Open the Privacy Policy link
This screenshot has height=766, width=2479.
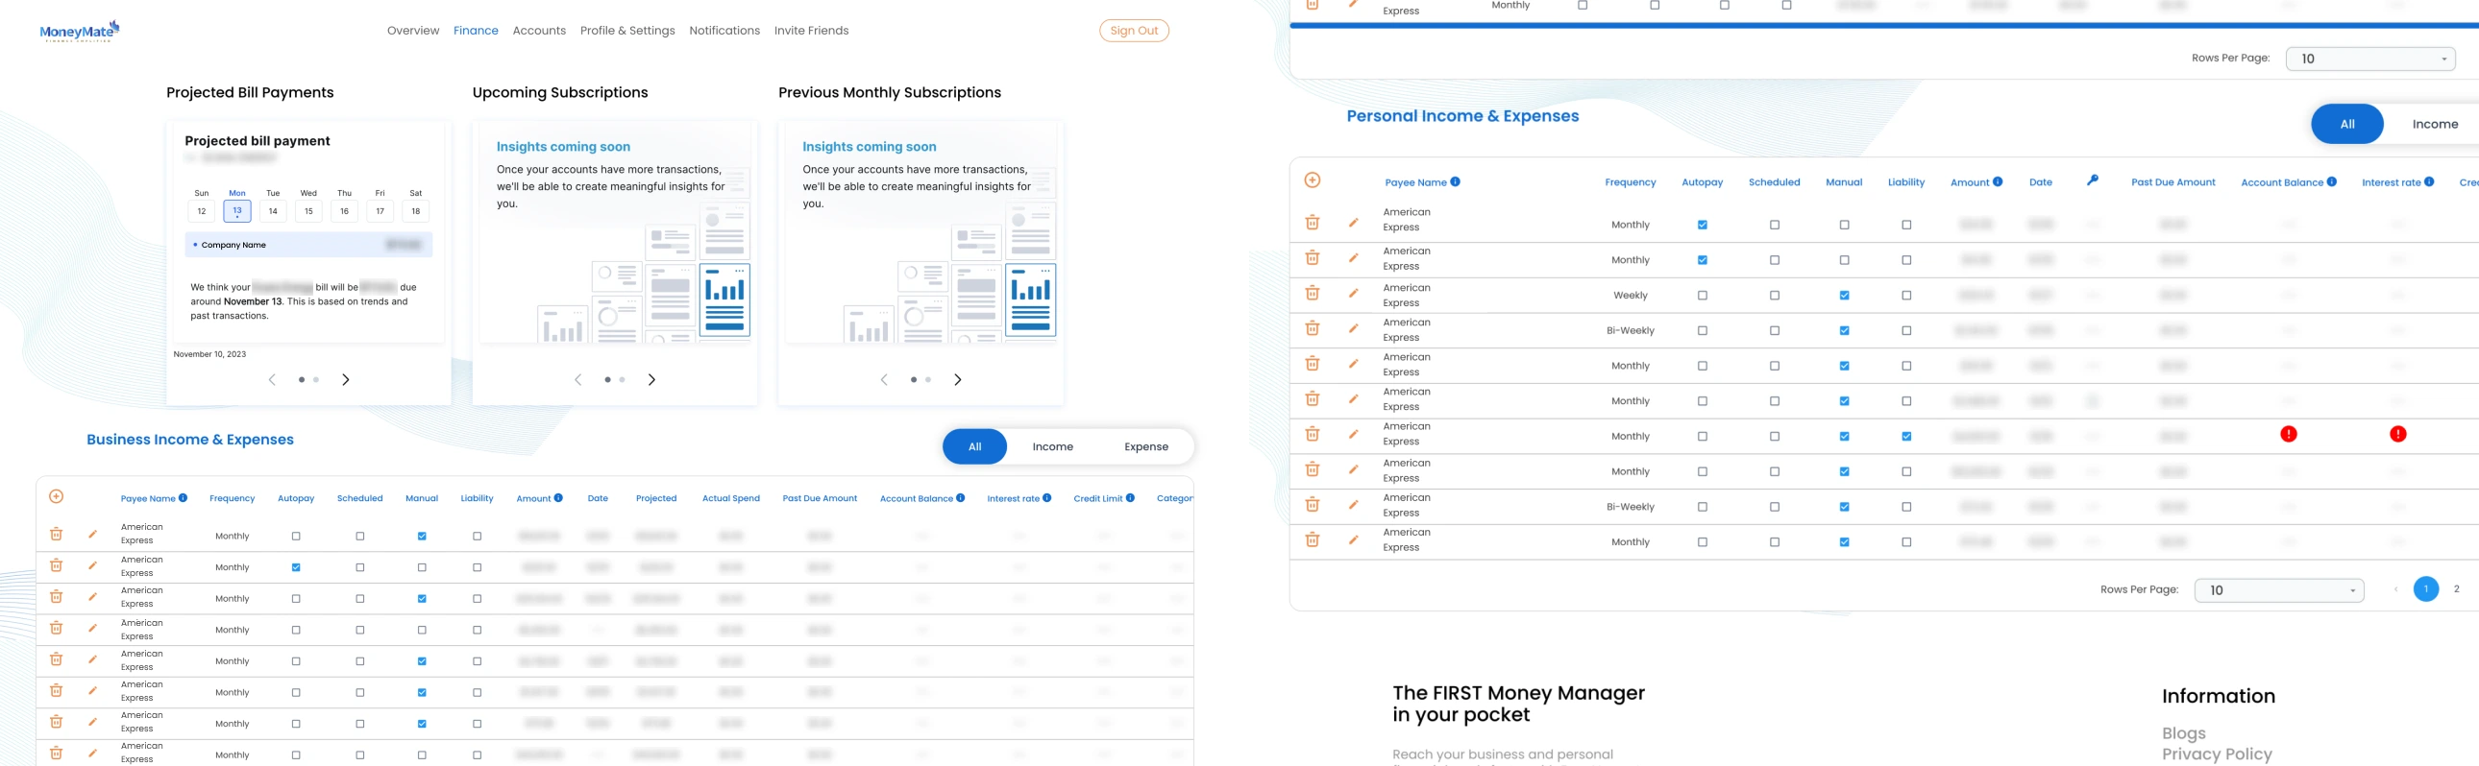pos(2217,754)
